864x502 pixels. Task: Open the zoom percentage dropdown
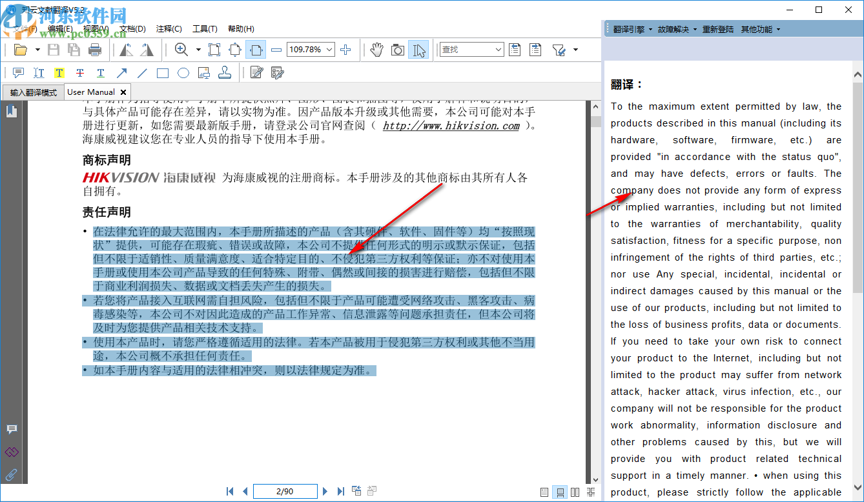point(330,50)
